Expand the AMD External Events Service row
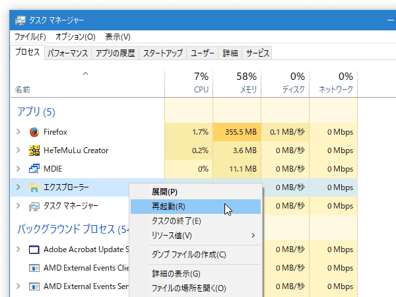The width and height of the screenshot is (396, 297). click(x=18, y=286)
